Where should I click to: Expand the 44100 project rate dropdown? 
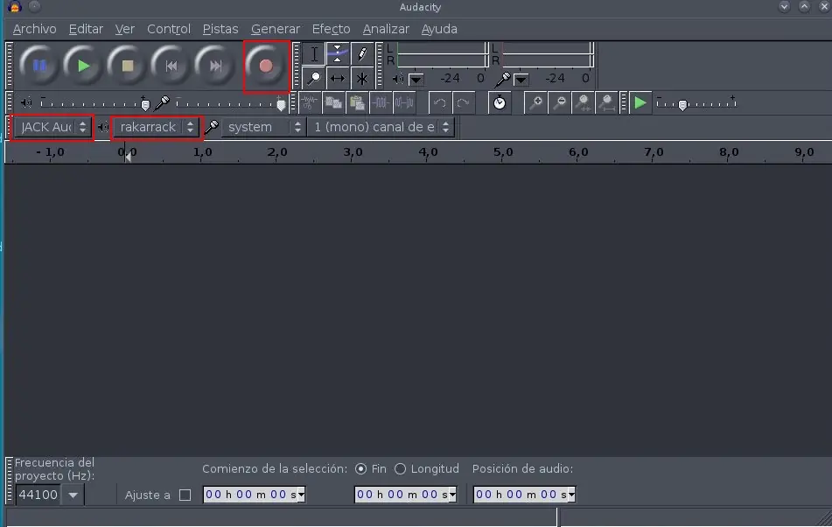[73, 495]
